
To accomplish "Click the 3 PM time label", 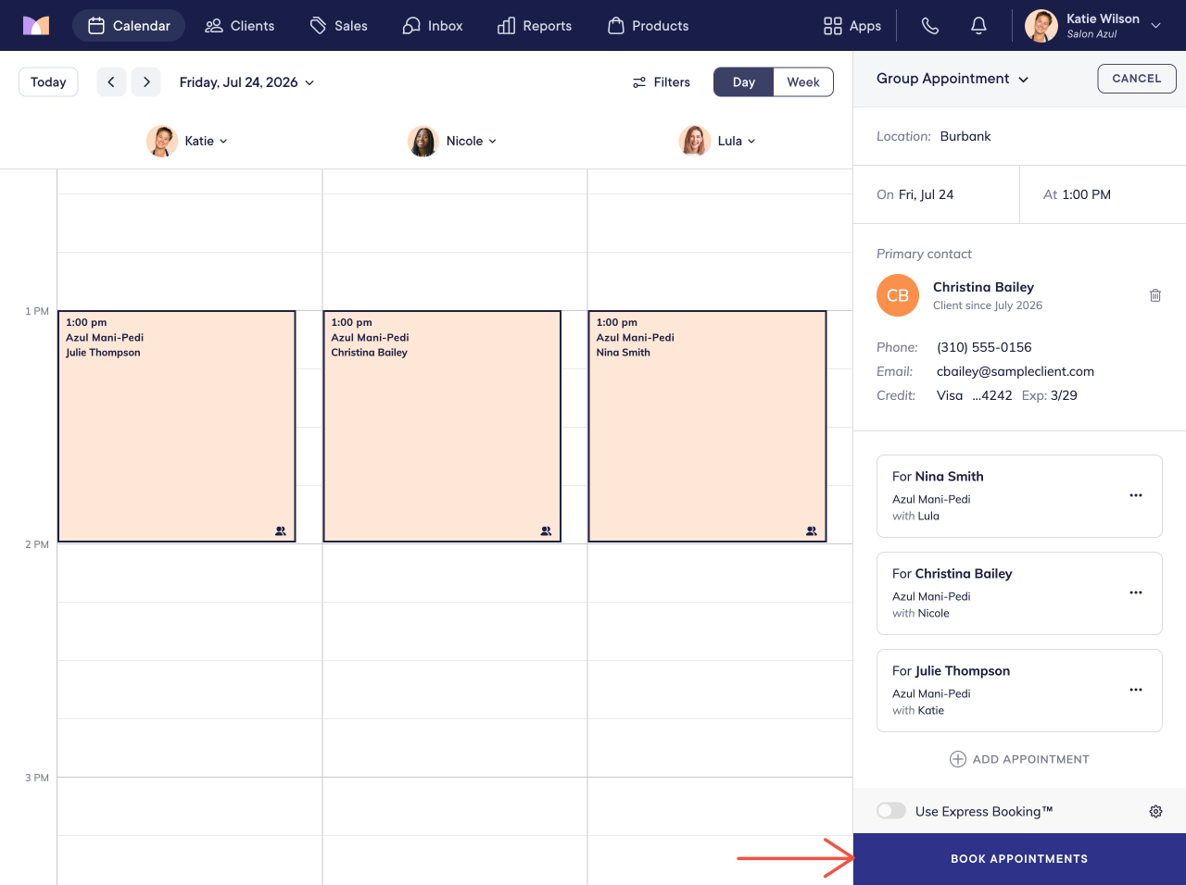I will [x=37, y=778].
